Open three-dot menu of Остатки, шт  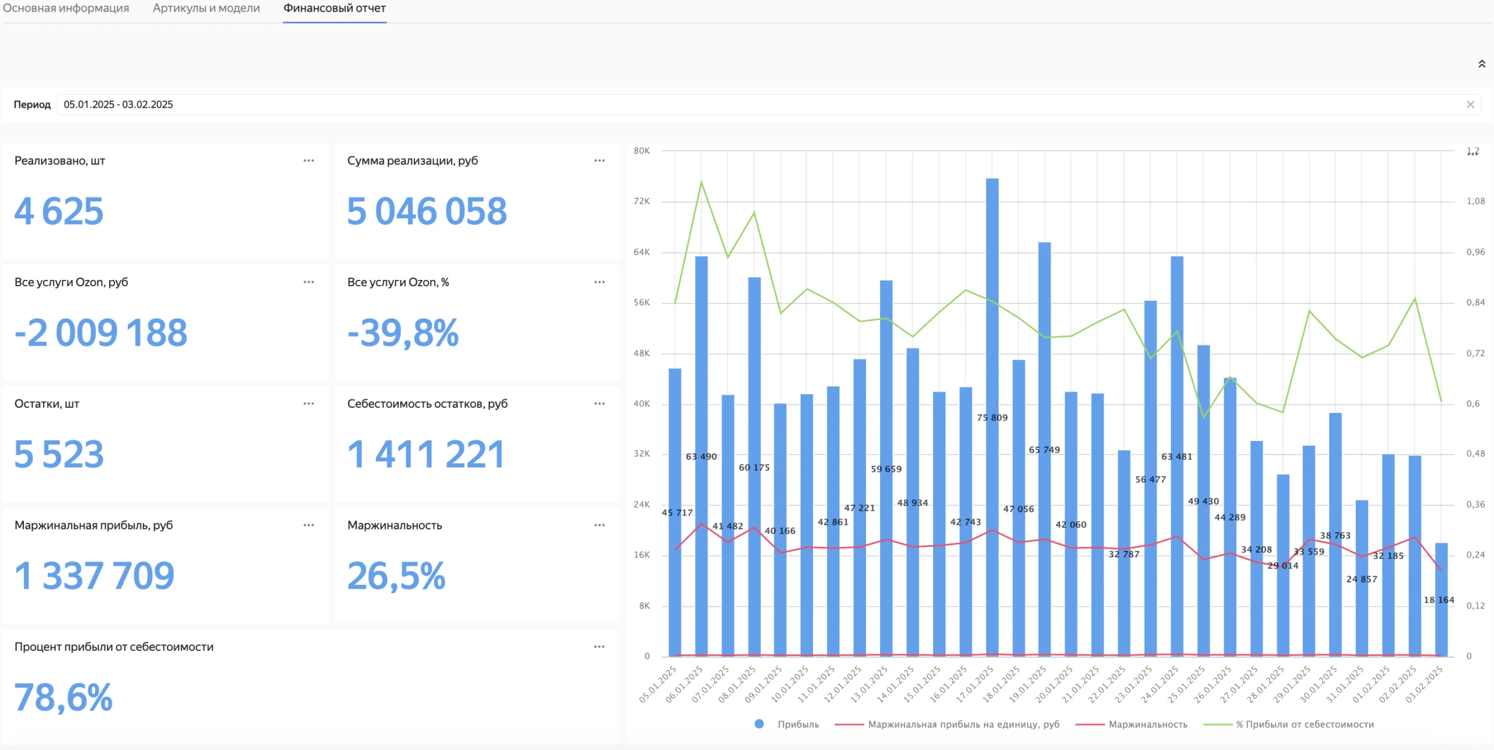309,404
